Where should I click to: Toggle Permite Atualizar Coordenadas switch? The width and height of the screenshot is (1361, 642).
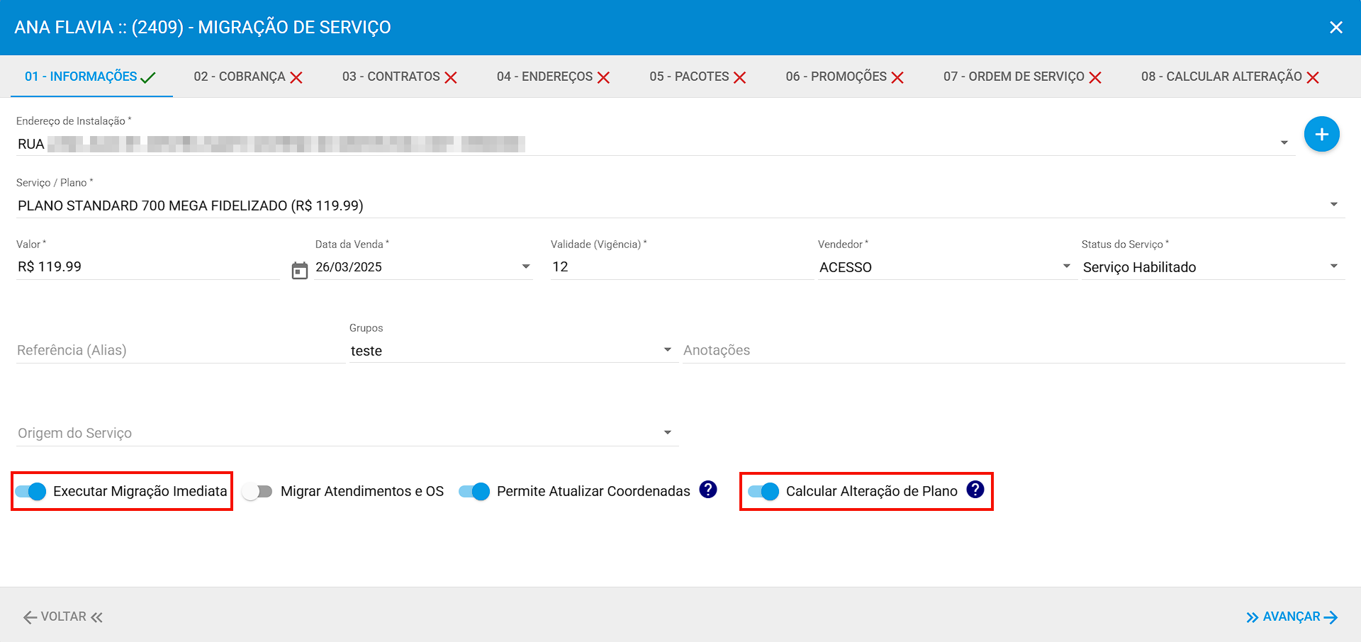point(474,491)
